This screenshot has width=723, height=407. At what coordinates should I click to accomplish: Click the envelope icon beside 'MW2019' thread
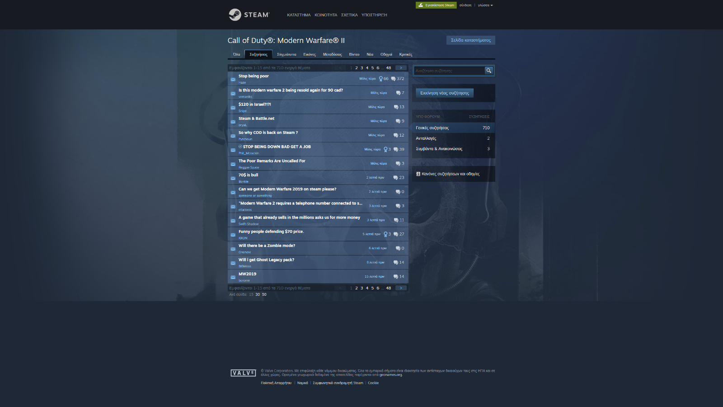[x=233, y=277]
